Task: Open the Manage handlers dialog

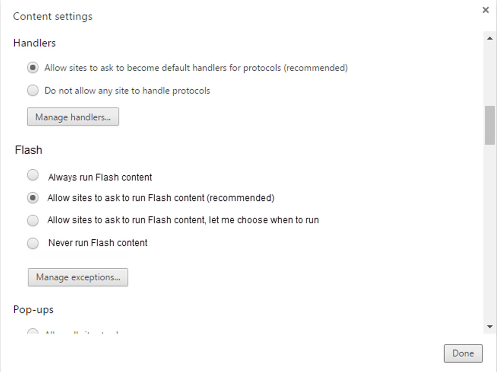Action: (x=73, y=117)
